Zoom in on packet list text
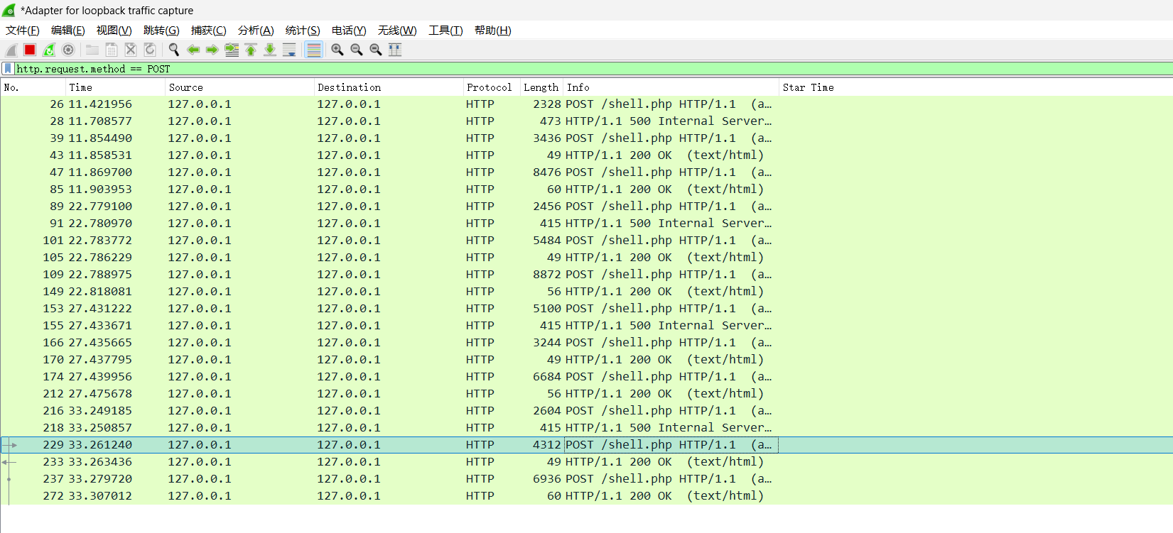The width and height of the screenshot is (1173, 533). 337,50
